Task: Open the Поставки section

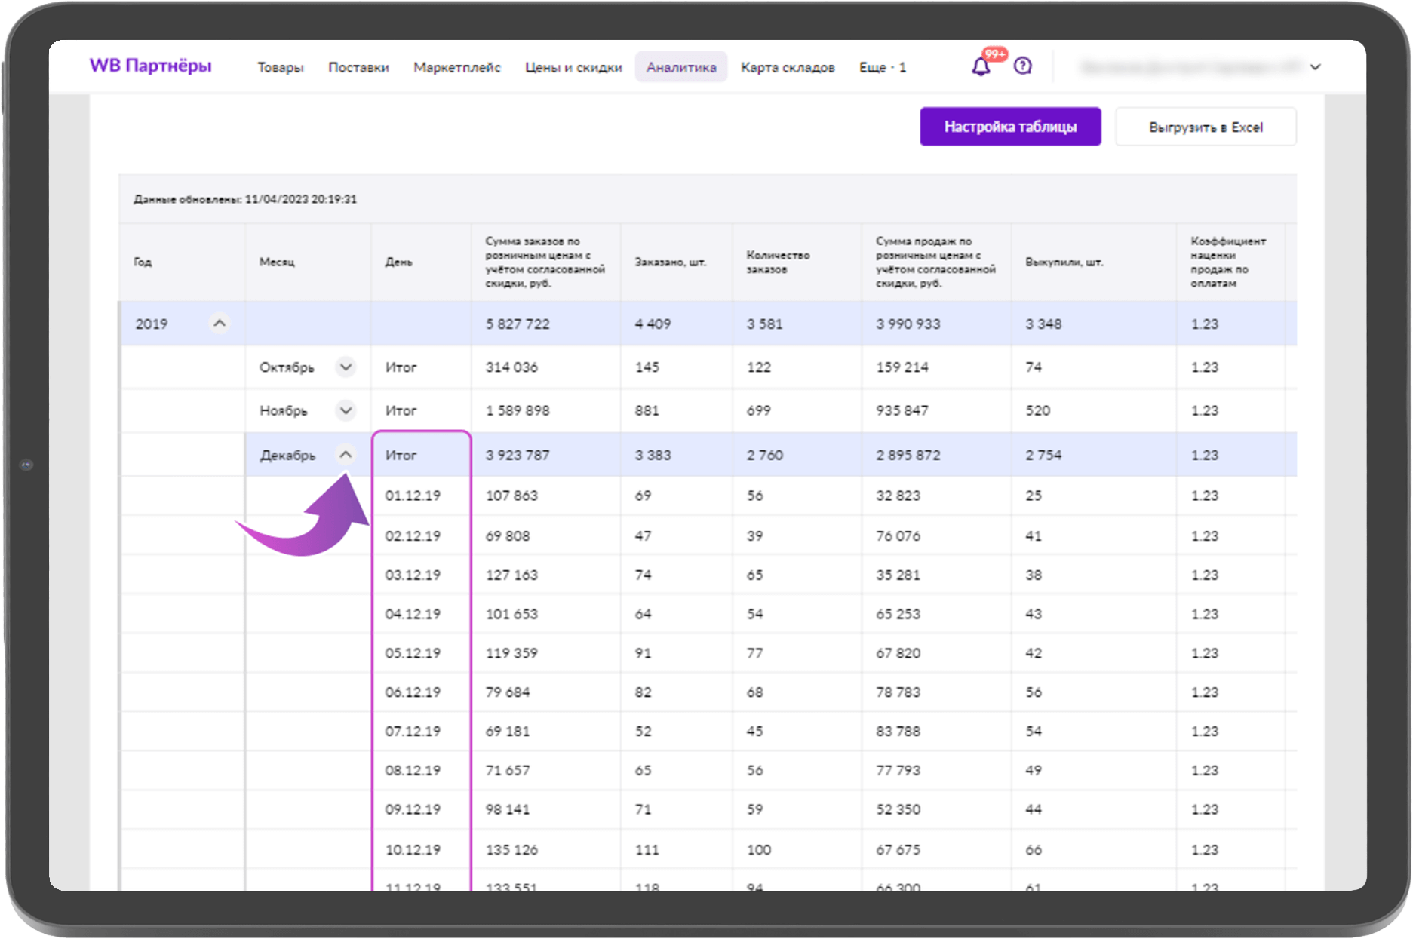Action: 358,67
